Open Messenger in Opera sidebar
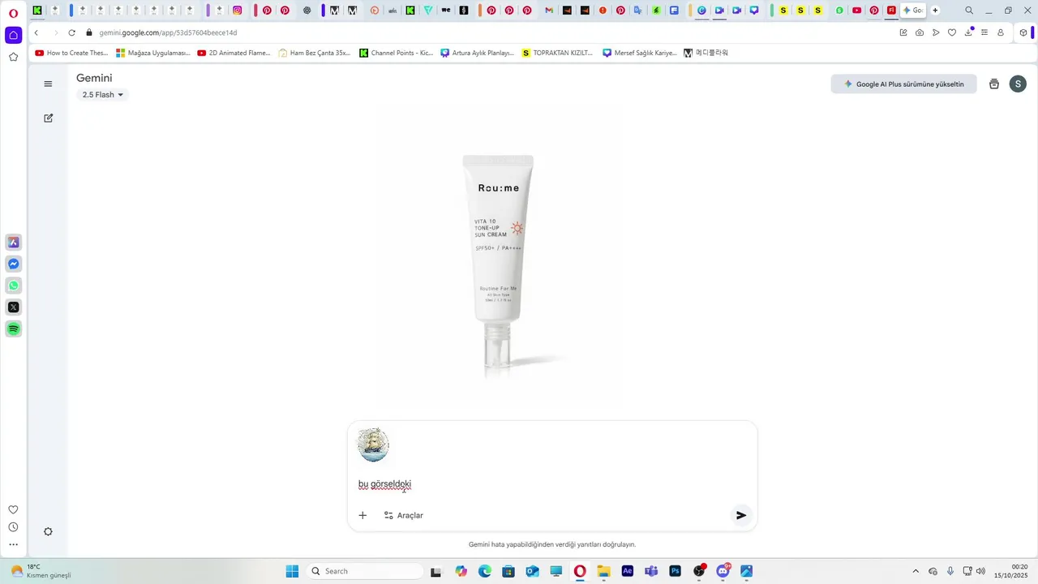The image size is (1038, 584). [x=13, y=264]
